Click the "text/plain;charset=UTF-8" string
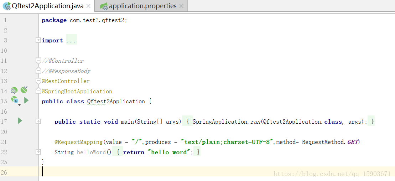The width and height of the screenshot is (395, 181). pos(227,142)
